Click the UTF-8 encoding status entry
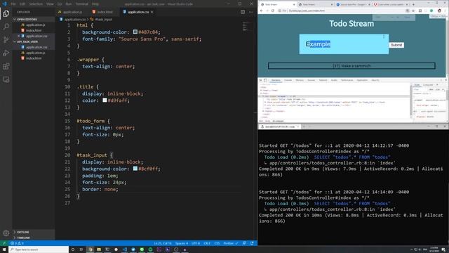Image resolution: width=449 pixels, height=253 pixels. coord(196,243)
